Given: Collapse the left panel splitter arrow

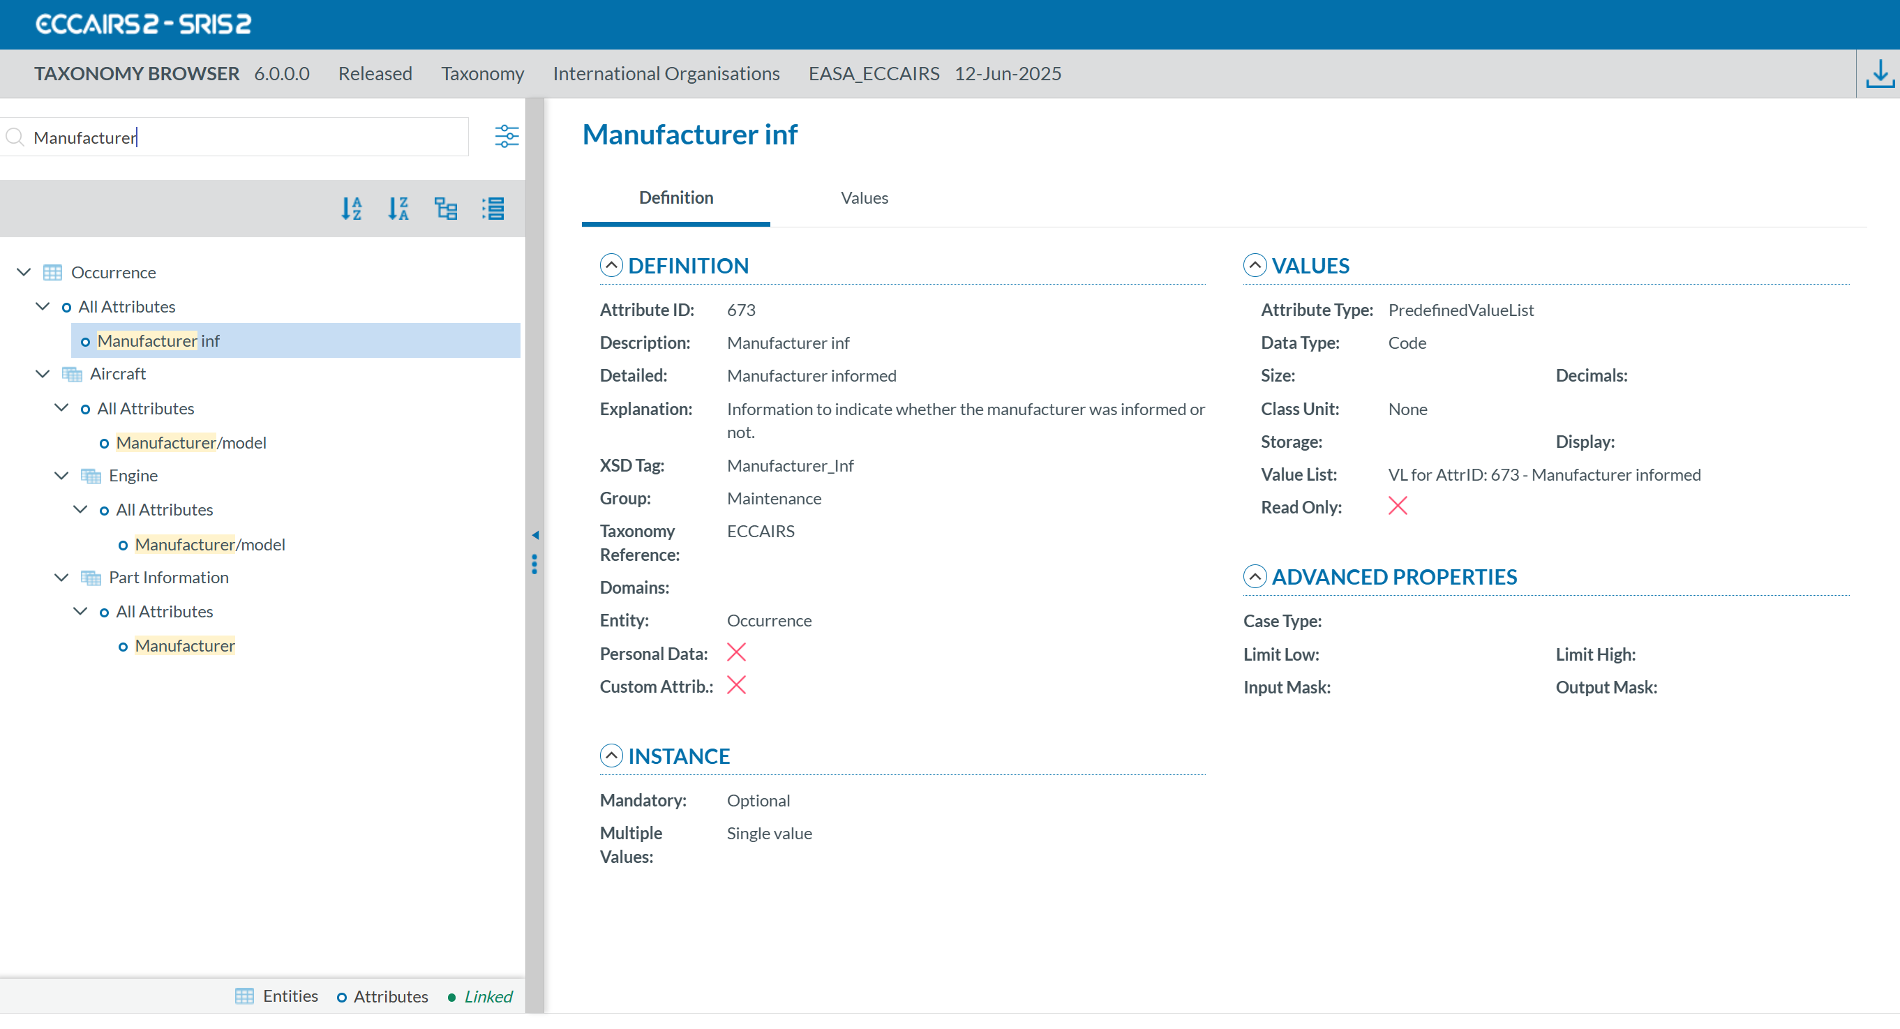Looking at the screenshot, I should (x=534, y=535).
